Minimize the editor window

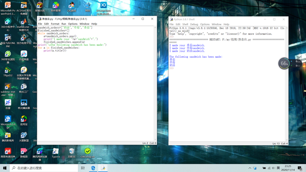coord(133,19)
